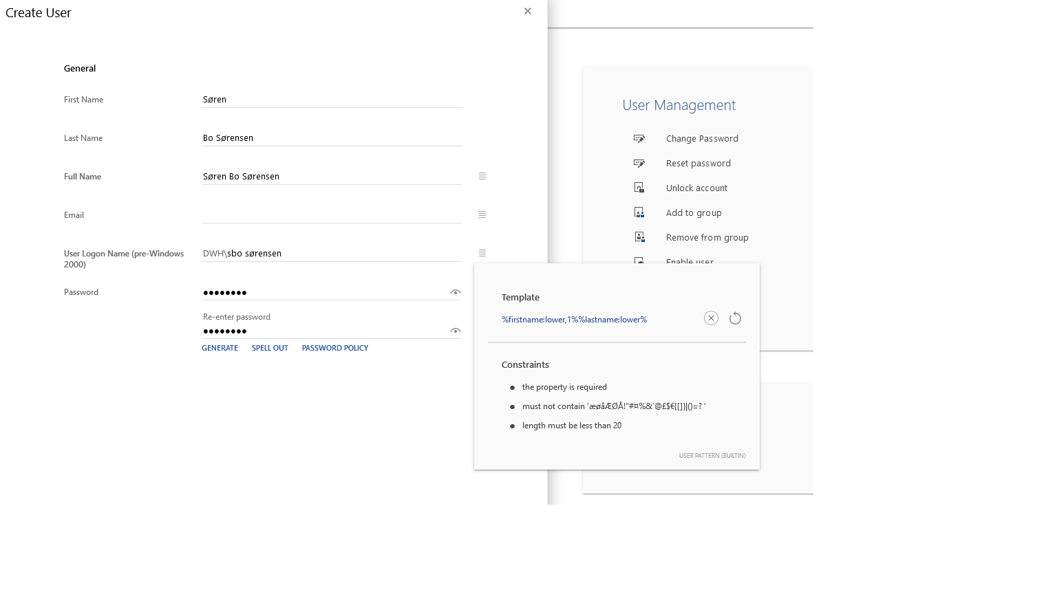Click the General section heading
Image resolution: width=1057 pixels, height=594 pixels.
tap(80, 69)
